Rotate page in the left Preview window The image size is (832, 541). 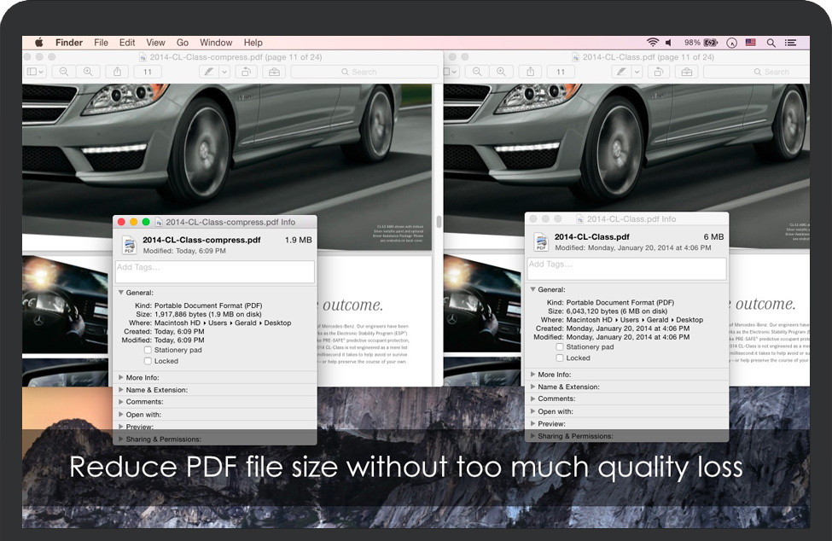point(247,73)
